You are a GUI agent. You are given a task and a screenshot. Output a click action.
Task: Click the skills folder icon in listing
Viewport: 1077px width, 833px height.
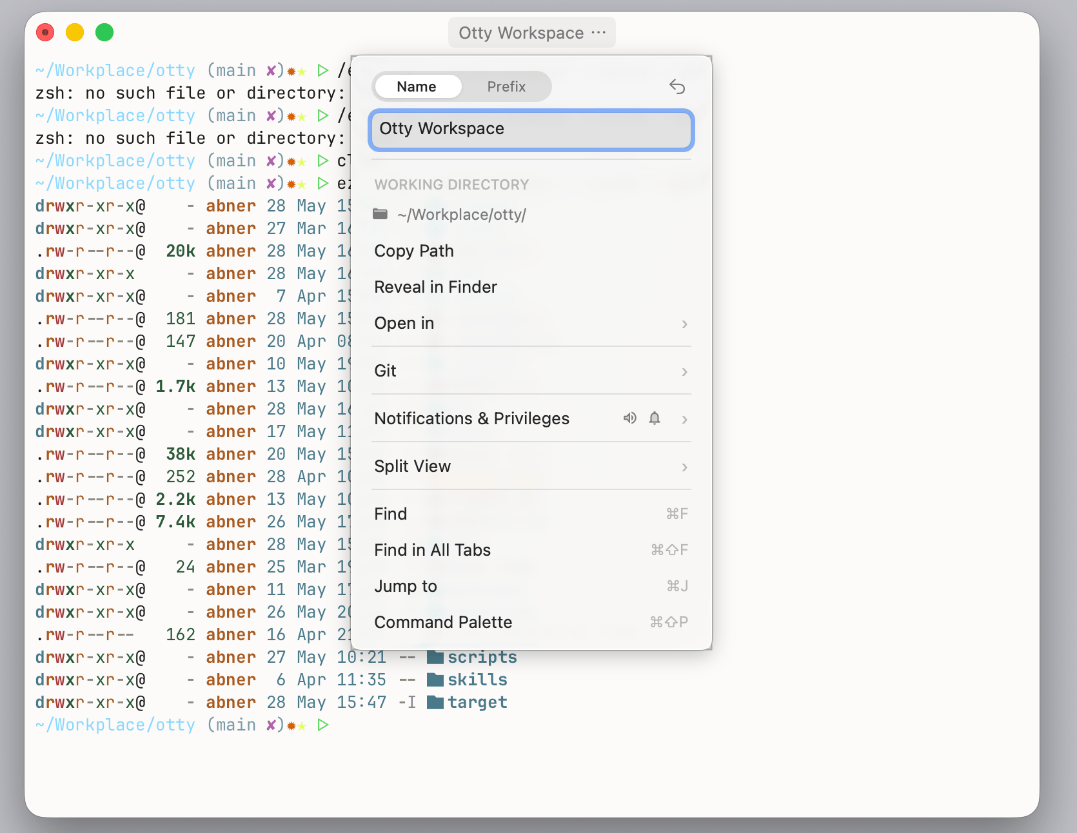(x=435, y=680)
